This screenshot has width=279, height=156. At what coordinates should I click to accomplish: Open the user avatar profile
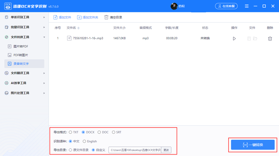point(174,6)
